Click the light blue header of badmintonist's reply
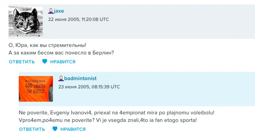 [137, 89]
